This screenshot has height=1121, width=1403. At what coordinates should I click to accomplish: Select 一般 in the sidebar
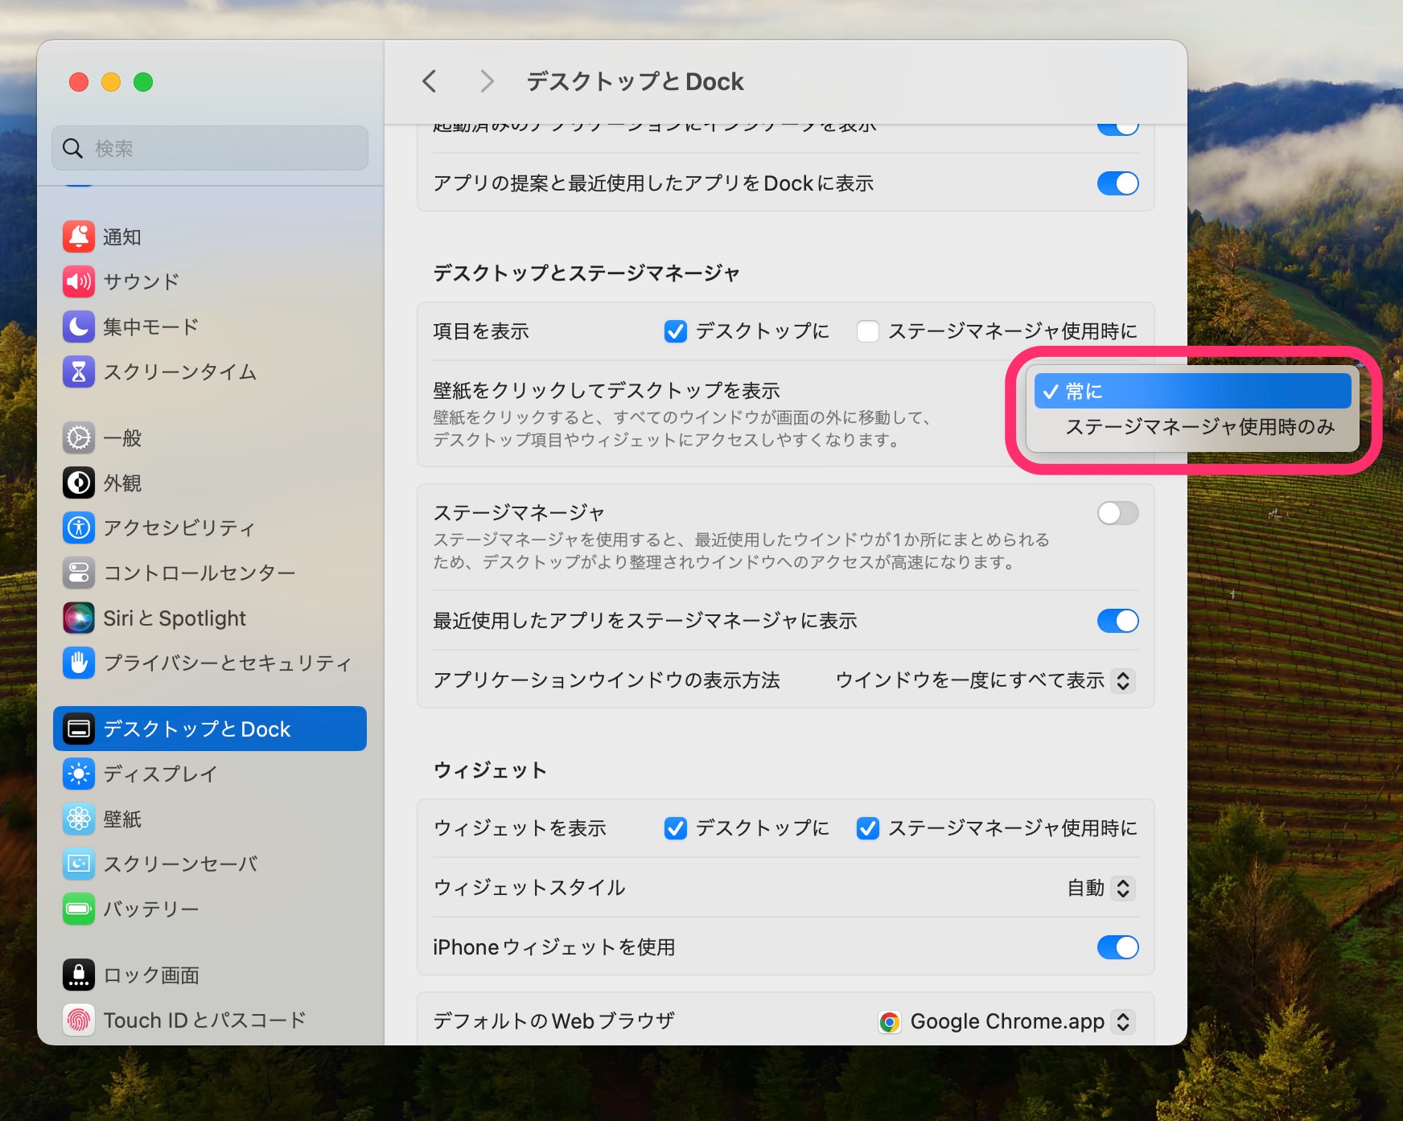tap(210, 437)
